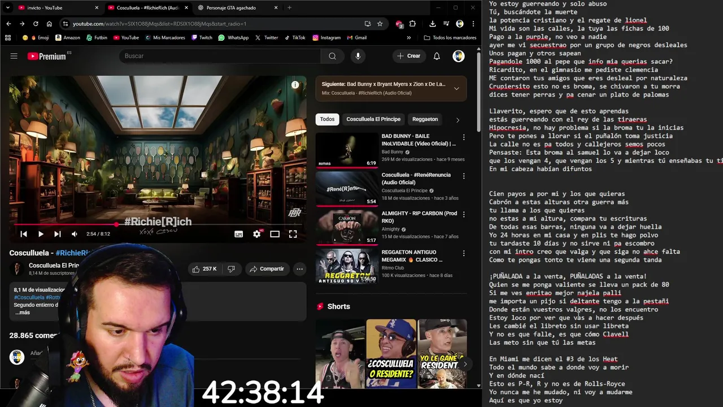
Task: Share the video with Compartir
Action: coord(267,269)
